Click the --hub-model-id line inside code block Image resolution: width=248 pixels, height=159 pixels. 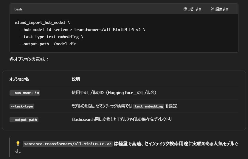[82, 30]
